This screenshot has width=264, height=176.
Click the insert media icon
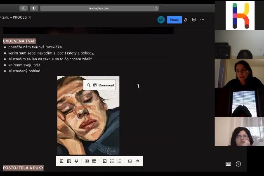[x=69, y=161]
